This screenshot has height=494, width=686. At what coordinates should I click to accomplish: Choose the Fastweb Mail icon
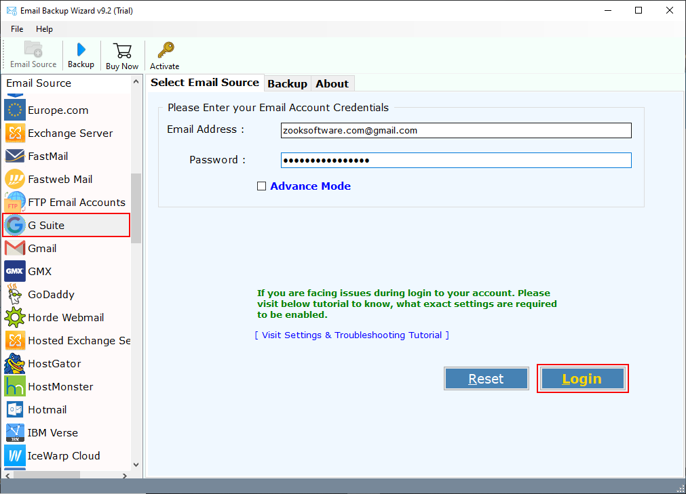coord(15,179)
